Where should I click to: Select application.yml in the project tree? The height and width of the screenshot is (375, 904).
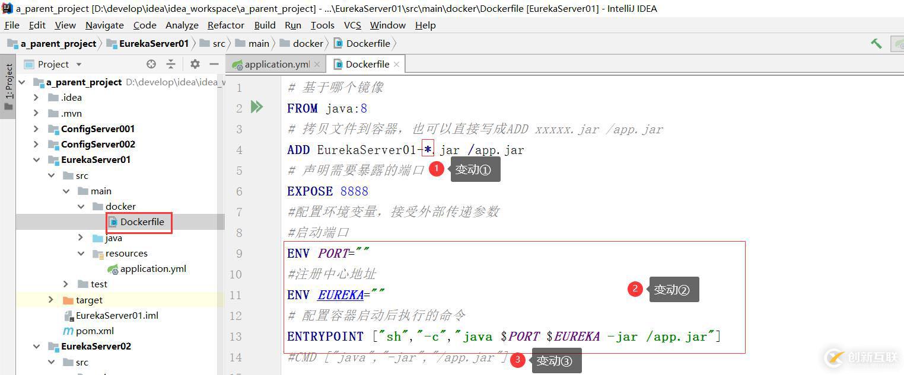pos(153,268)
